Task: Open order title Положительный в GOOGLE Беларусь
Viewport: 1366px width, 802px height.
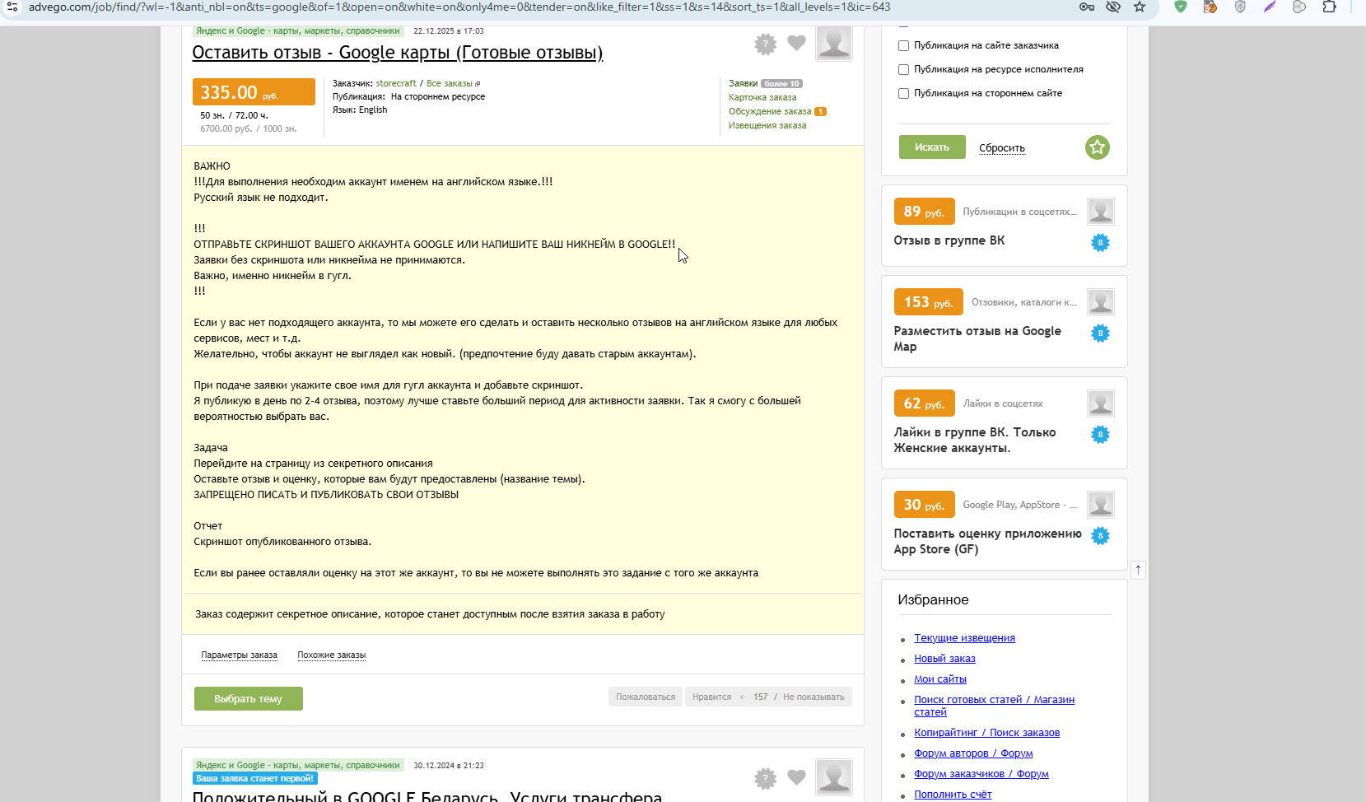Action: (427, 796)
